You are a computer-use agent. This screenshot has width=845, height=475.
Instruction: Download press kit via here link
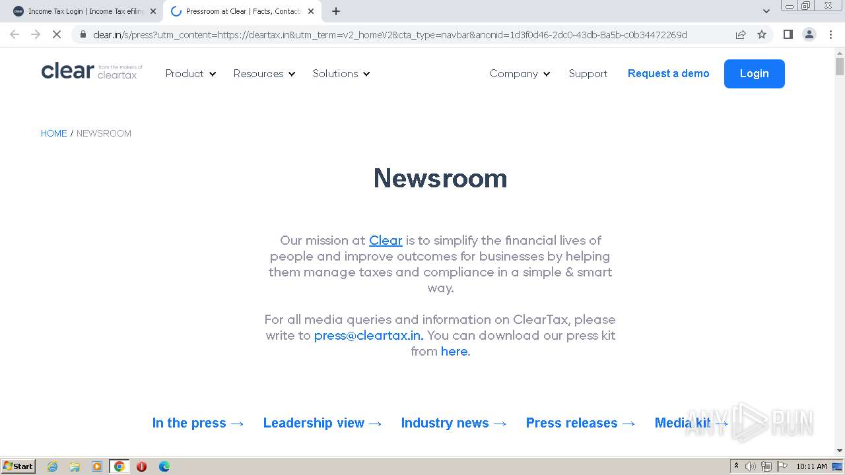point(454,352)
